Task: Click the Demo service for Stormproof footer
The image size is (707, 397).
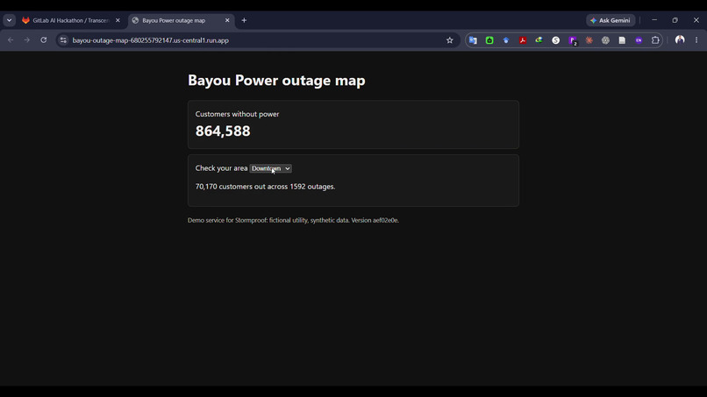Action: click(293, 220)
